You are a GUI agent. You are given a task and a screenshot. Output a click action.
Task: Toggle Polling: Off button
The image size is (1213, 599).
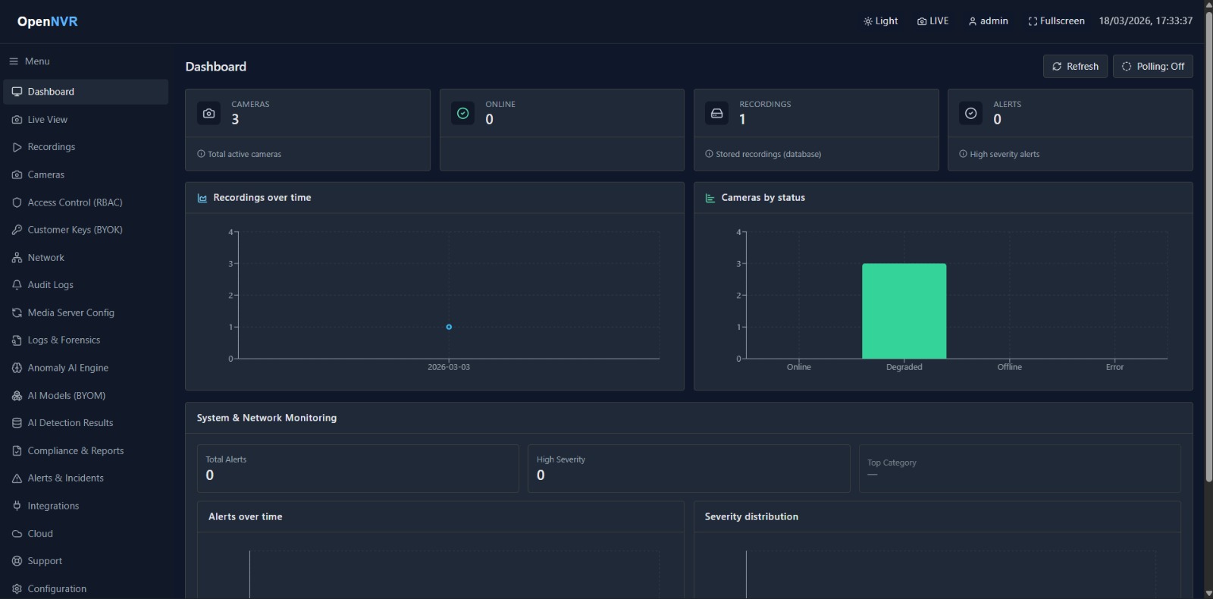point(1153,67)
